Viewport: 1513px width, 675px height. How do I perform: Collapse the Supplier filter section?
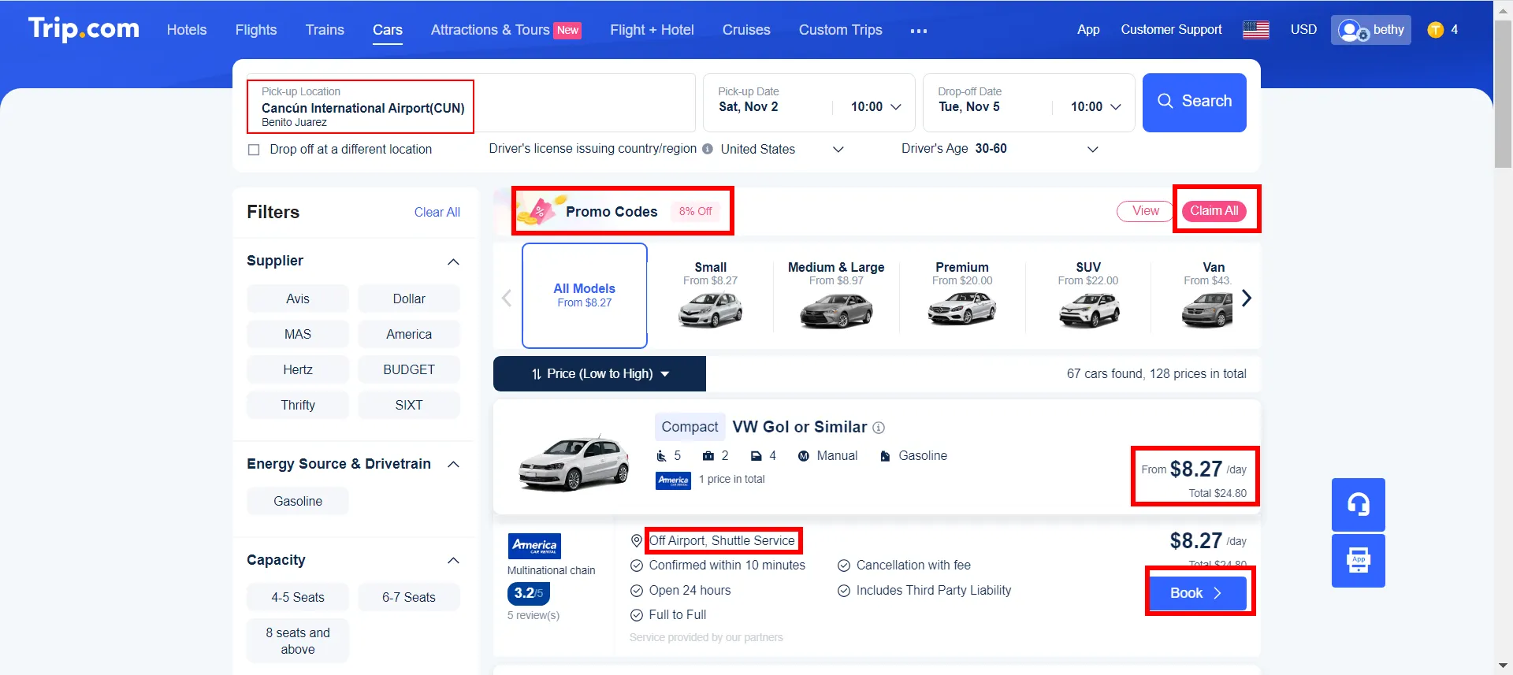[x=453, y=261]
